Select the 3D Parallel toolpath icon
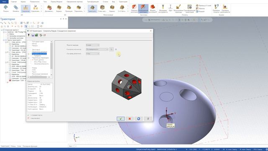Image resolution: width=268 pixels, height=151 pixels. [79, 8]
